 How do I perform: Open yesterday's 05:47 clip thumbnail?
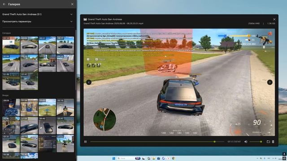point(65,126)
